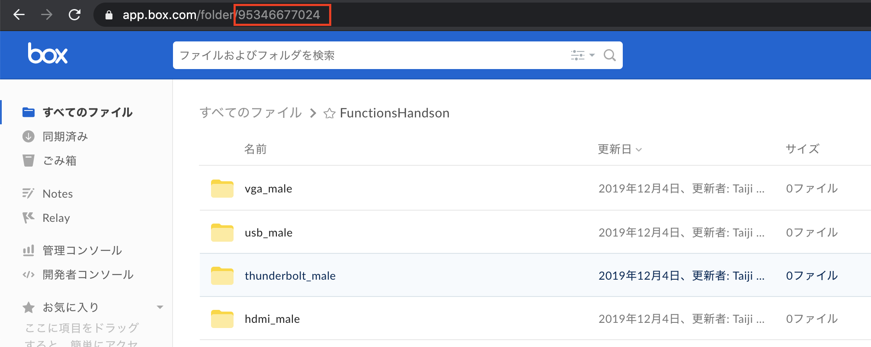Click the thunderbolt_male folder icon
Image resolution: width=871 pixels, height=347 pixels.
click(222, 276)
